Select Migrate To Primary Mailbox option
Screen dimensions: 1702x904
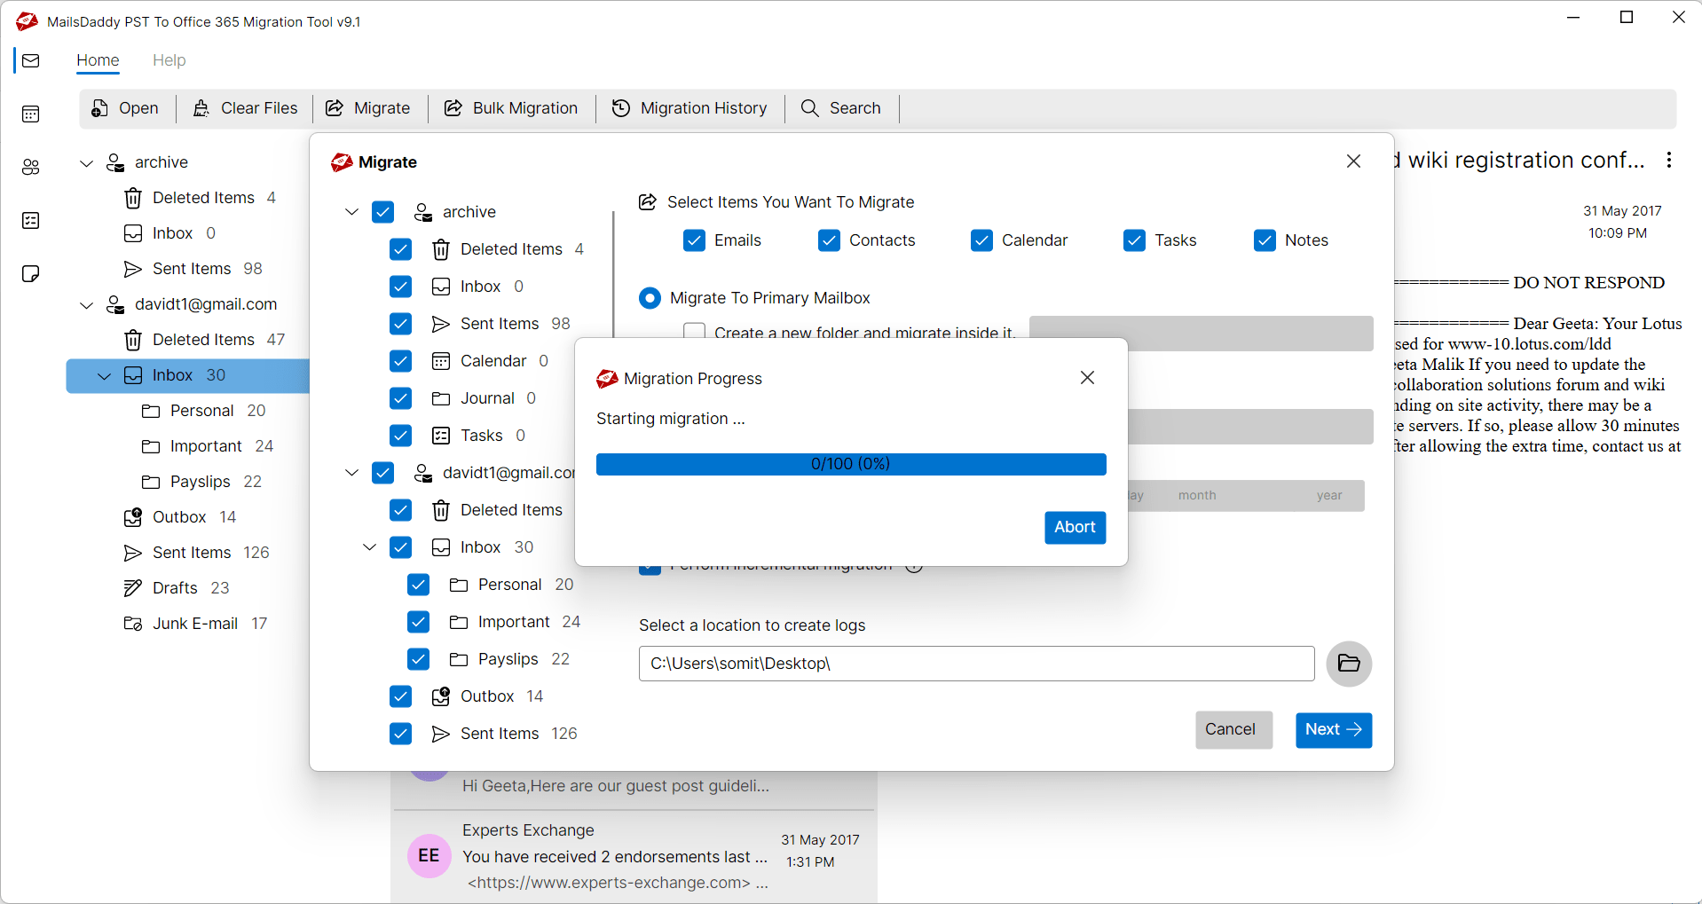[x=650, y=297]
